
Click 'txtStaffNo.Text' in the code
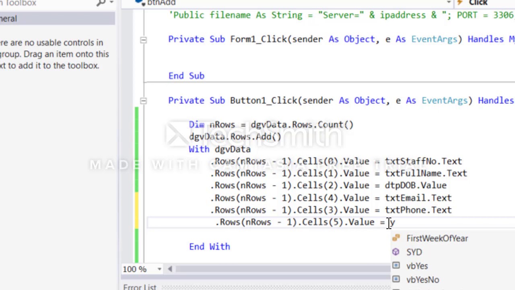coord(423,162)
